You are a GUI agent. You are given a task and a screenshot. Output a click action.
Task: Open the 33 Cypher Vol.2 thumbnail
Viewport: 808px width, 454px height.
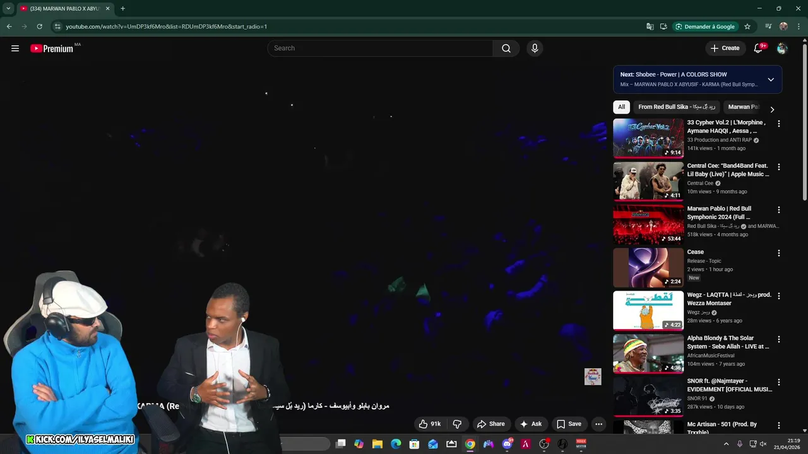[648, 138]
